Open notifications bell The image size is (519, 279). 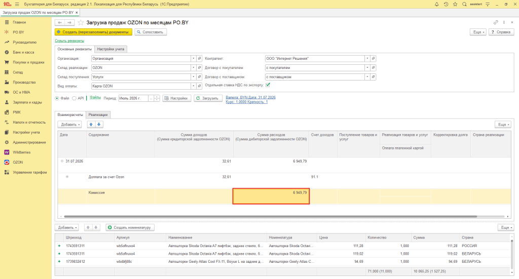436,4
